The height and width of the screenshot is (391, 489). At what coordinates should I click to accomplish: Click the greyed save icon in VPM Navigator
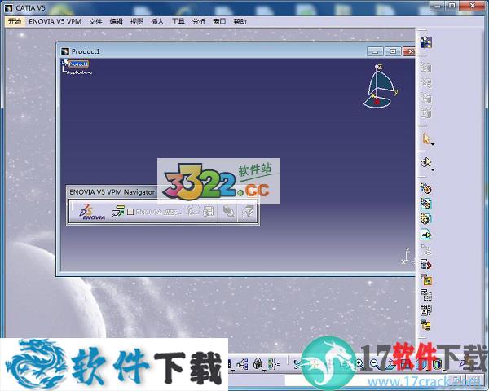tap(209, 212)
